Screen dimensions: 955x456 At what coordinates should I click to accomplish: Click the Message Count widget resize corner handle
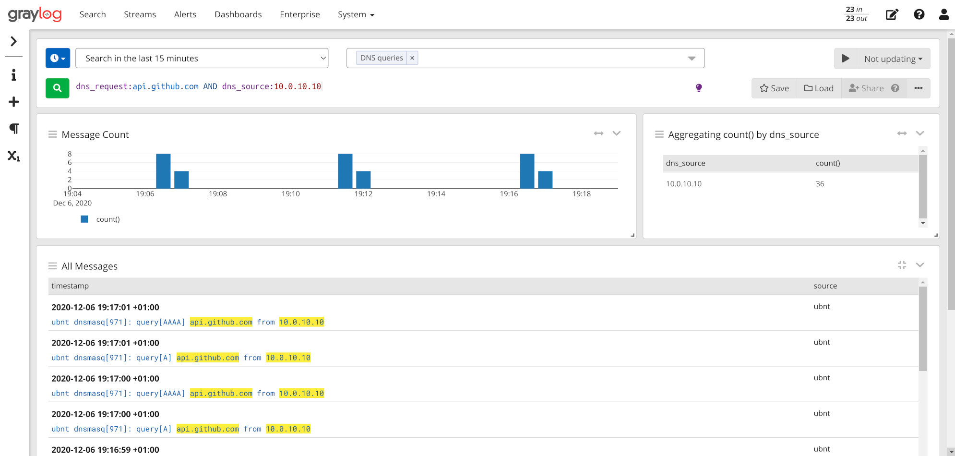click(x=633, y=235)
